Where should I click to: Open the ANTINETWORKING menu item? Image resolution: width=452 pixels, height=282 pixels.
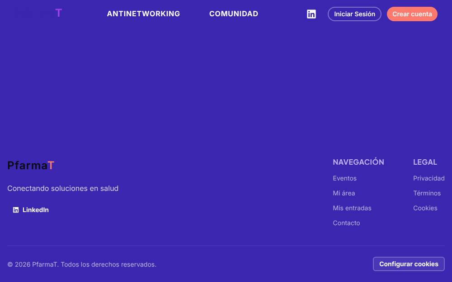[x=143, y=14]
